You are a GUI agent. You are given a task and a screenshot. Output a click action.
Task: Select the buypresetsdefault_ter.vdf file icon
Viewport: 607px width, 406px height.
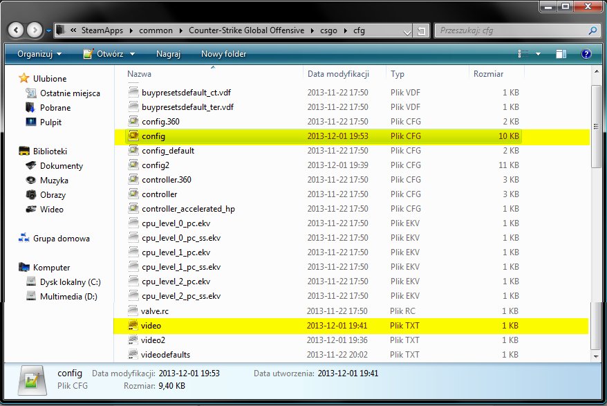(x=133, y=107)
